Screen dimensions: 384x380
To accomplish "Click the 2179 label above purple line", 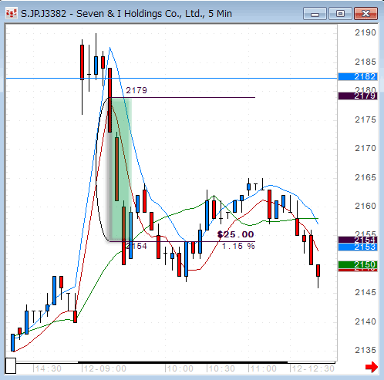I will tap(136, 90).
